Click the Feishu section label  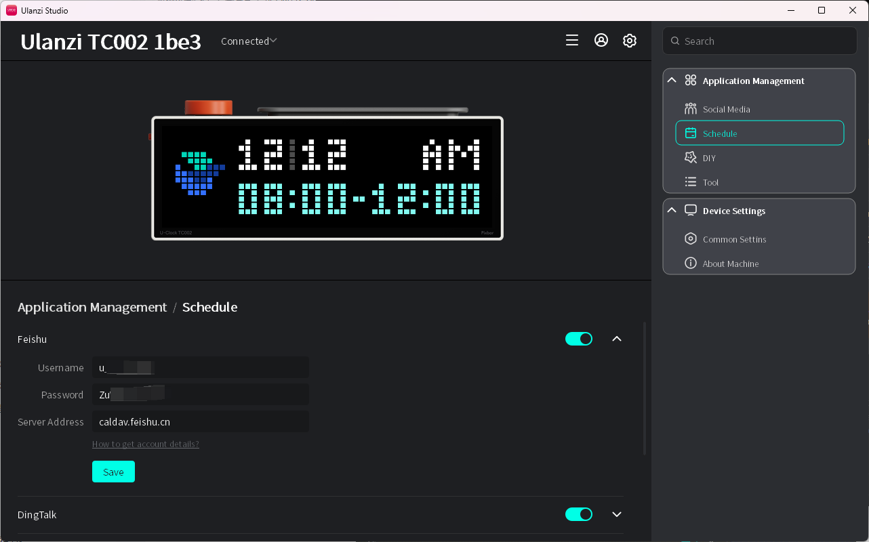tap(32, 339)
